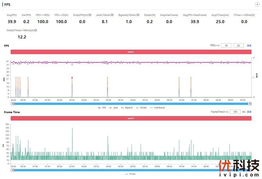
Task: Click the FrameTime threshold field showing 100
Action: pyautogui.click(x=235, y=112)
